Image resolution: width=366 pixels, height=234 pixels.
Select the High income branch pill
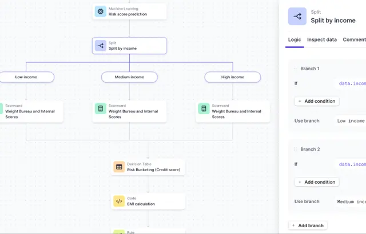[x=233, y=77]
